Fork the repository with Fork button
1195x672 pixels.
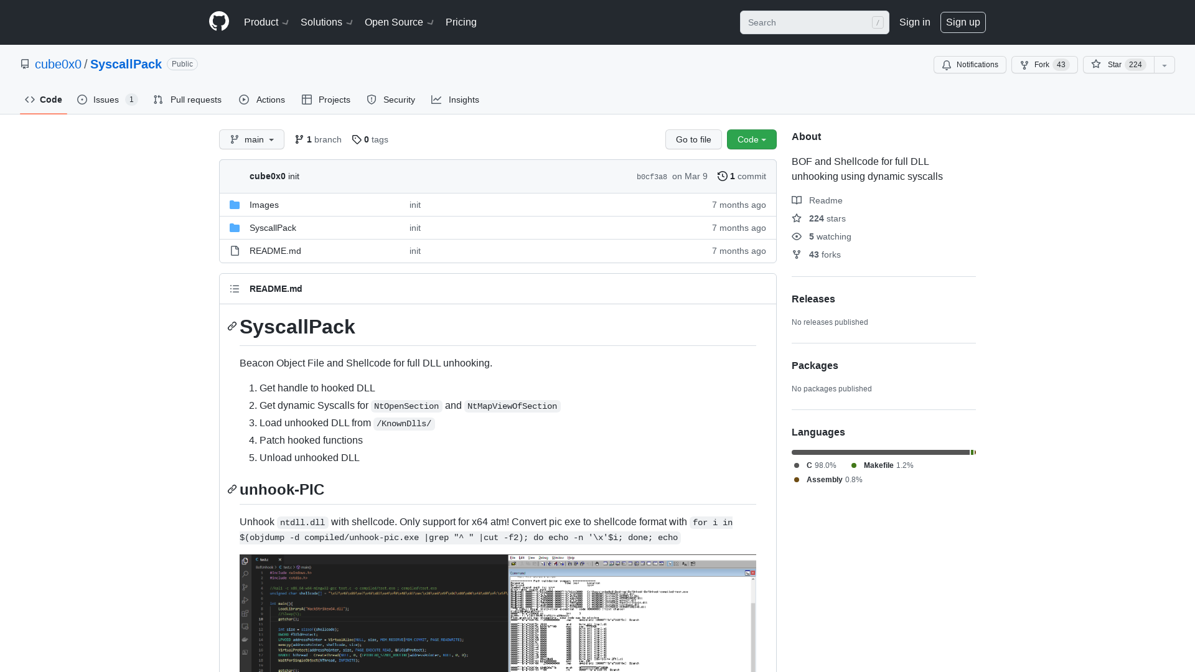[x=1044, y=65]
